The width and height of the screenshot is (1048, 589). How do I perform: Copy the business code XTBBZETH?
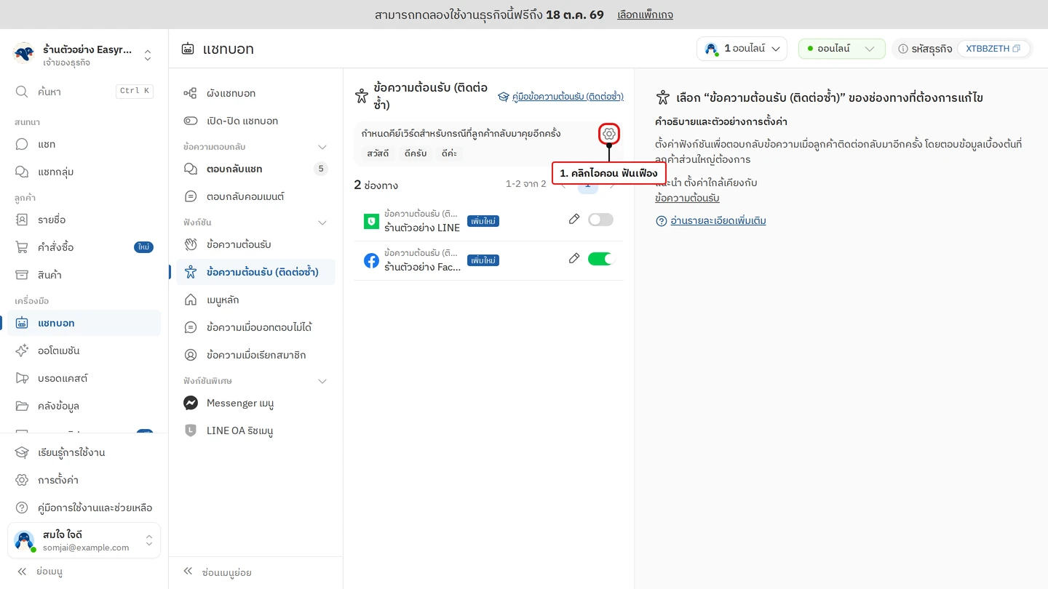pyautogui.click(x=993, y=49)
